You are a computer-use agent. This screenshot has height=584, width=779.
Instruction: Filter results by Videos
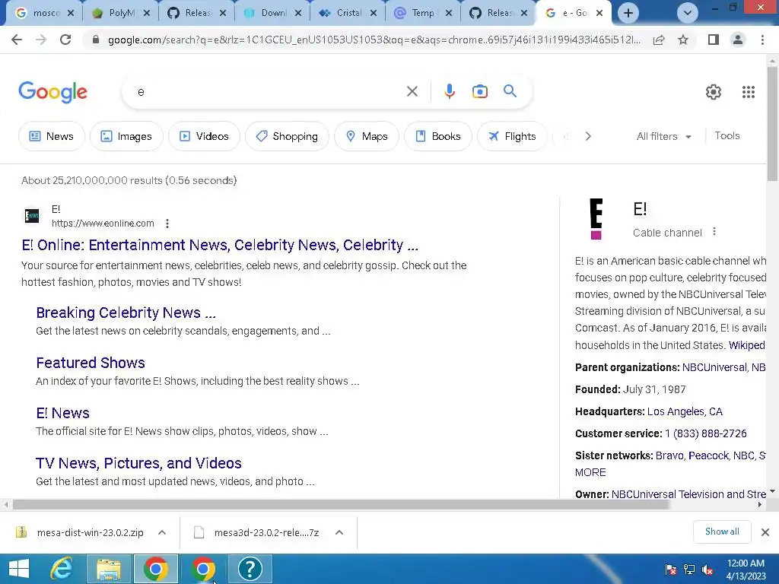point(204,136)
